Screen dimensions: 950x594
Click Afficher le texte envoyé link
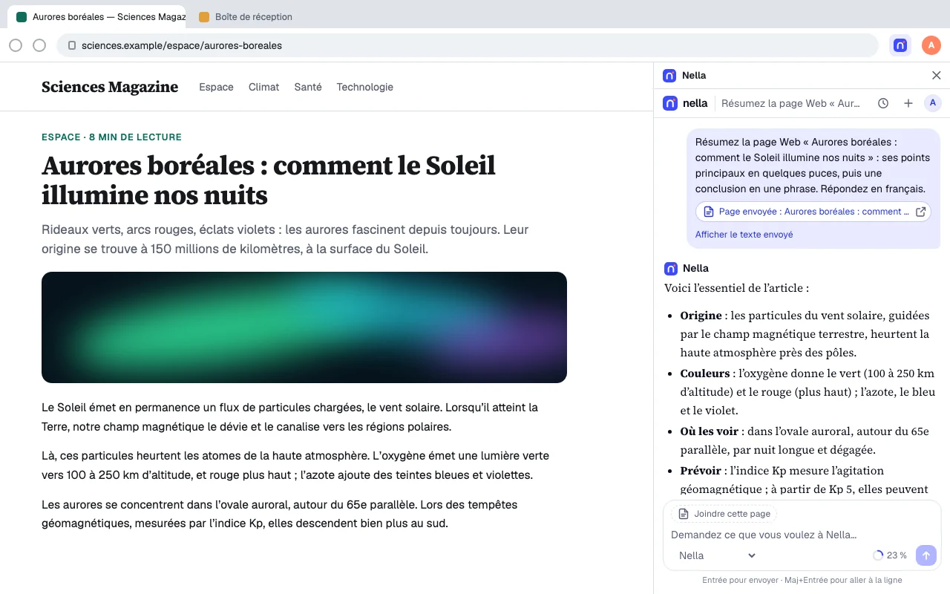[744, 235]
